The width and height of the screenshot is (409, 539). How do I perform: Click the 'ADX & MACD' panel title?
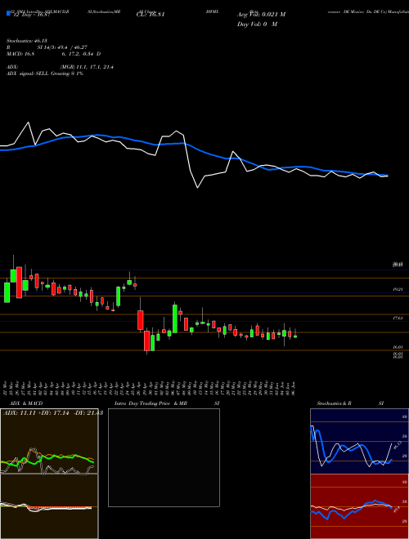click(26, 403)
